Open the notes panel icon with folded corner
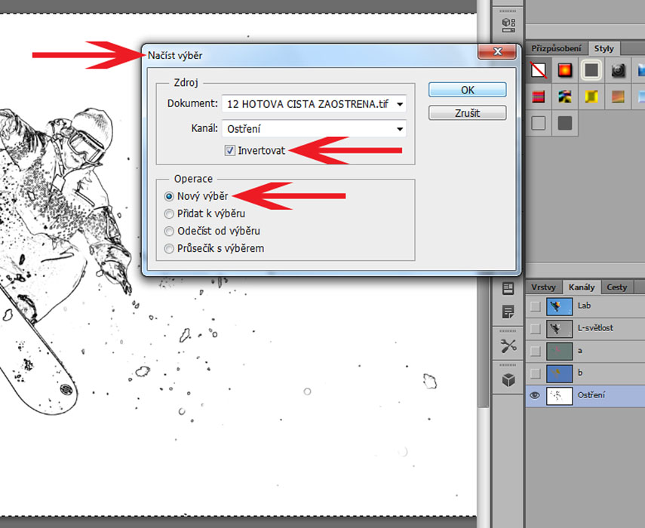 (508, 312)
